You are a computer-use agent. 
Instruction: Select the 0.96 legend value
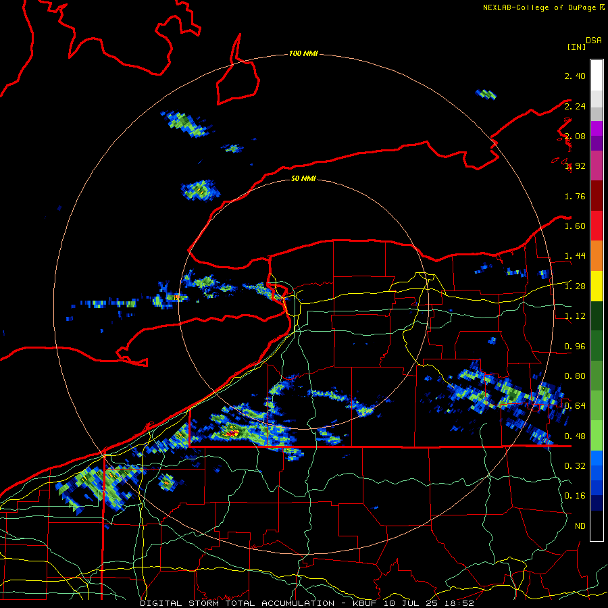(575, 347)
